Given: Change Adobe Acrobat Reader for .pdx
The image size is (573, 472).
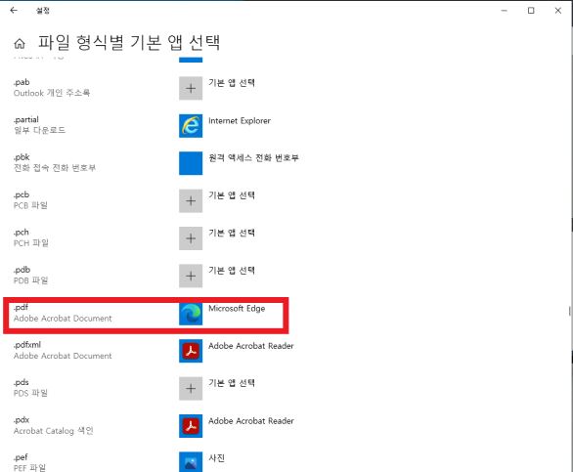Looking at the screenshot, I should tap(250, 421).
